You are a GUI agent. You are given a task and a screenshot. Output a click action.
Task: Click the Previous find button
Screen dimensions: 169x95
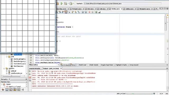(65, 65)
